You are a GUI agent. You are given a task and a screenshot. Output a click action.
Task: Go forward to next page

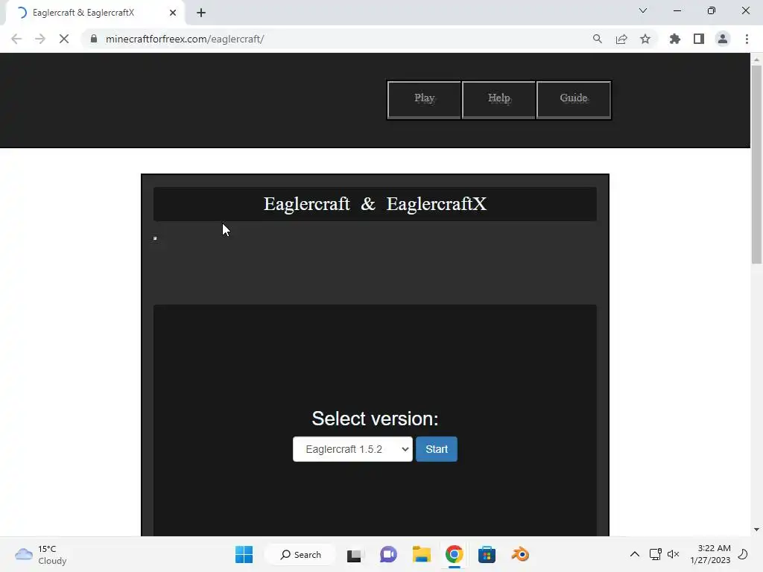click(40, 39)
